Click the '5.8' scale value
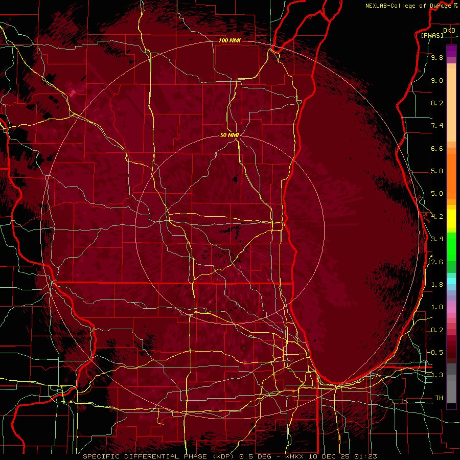 click(x=437, y=171)
